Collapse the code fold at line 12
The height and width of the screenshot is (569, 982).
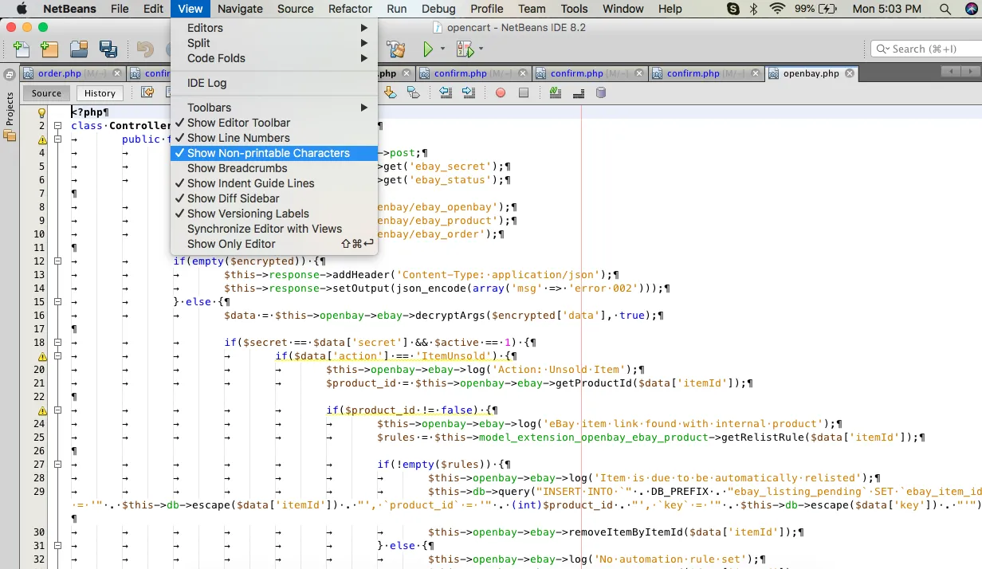[58, 261]
